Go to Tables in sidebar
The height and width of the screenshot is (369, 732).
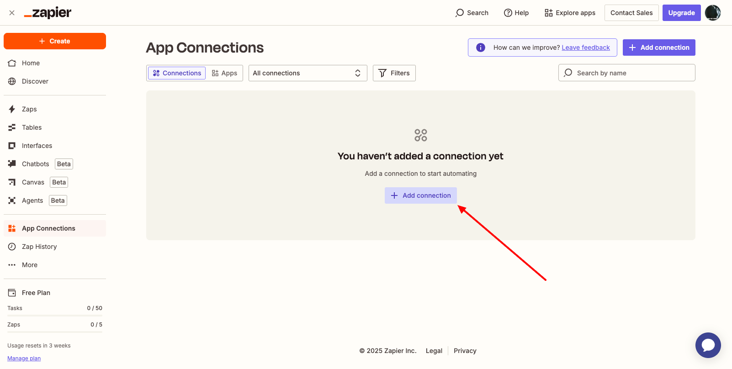(x=55, y=127)
